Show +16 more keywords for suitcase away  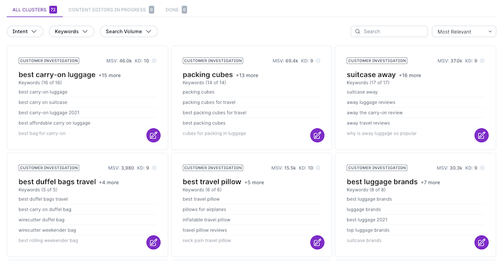[410, 75]
